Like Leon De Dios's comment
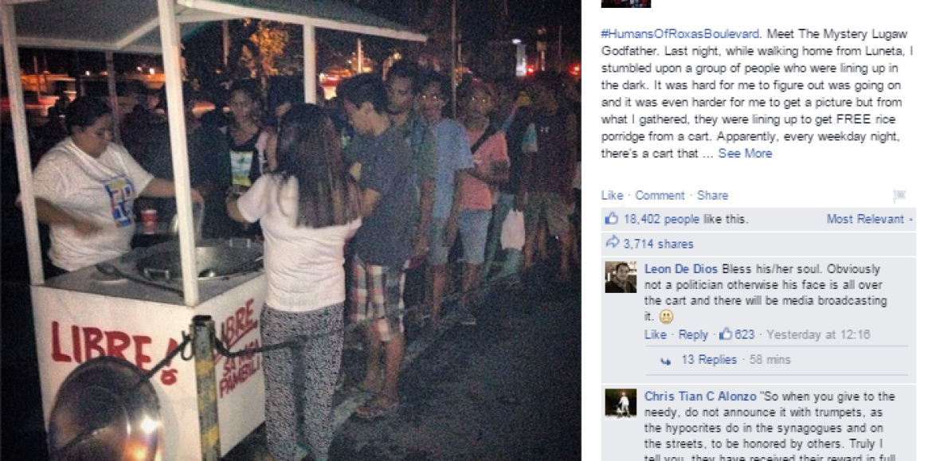This screenshot has height=461, width=932. coord(655,334)
